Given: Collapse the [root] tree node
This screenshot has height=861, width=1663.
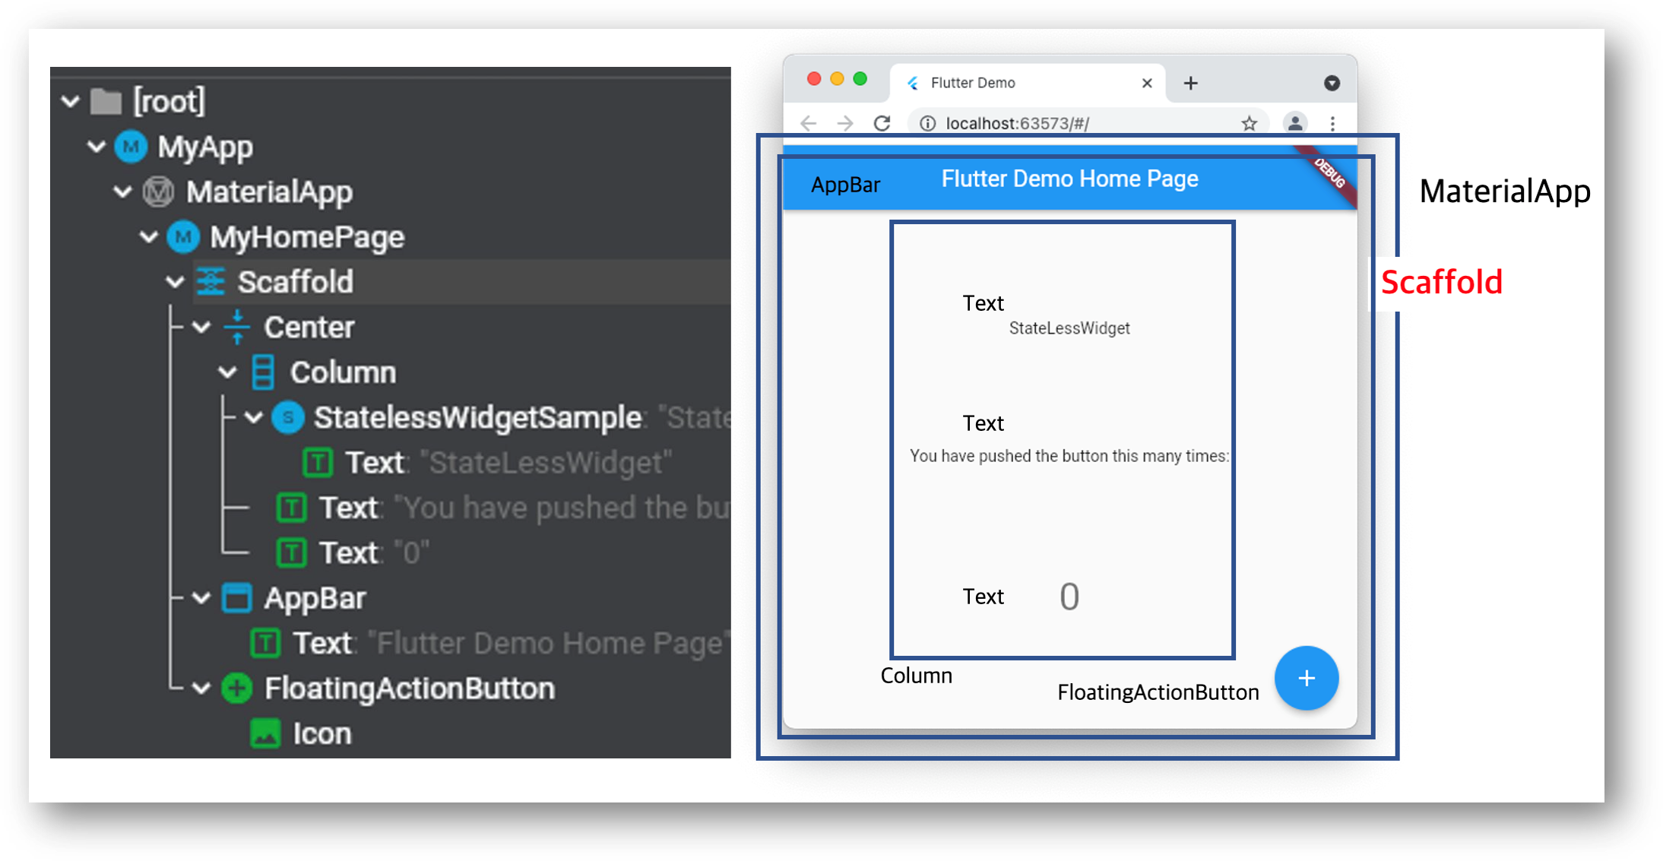Looking at the screenshot, I should pos(71,101).
